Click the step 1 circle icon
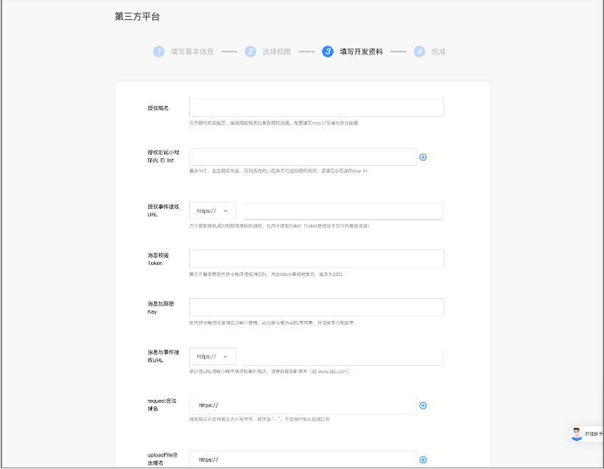The width and height of the screenshot is (604, 469). pyautogui.click(x=158, y=52)
